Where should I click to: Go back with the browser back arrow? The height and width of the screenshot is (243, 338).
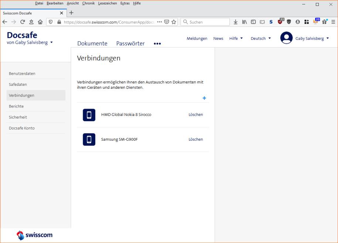[5, 22]
